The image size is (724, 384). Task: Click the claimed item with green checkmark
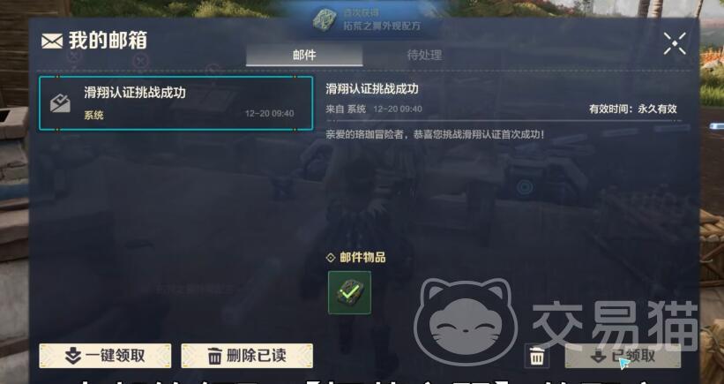[349, 293]
